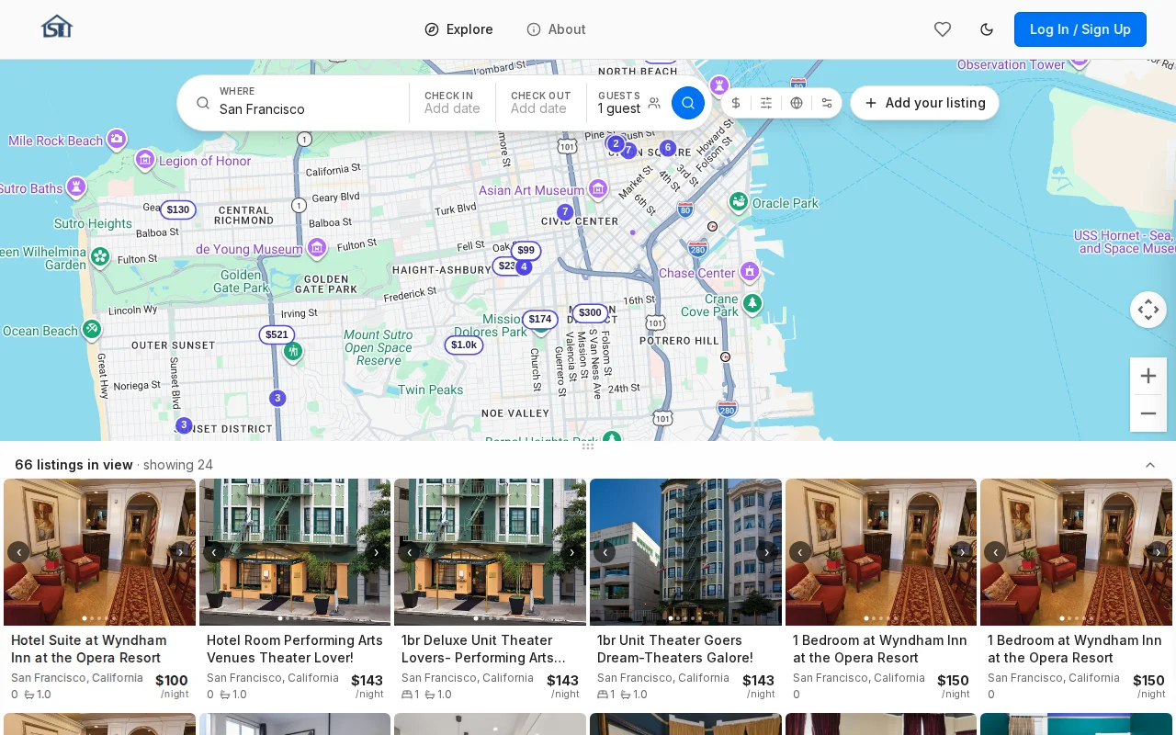Click cluster 7 at Civic Center
The height and width of the screenshot is (735, 1176).
565,212
